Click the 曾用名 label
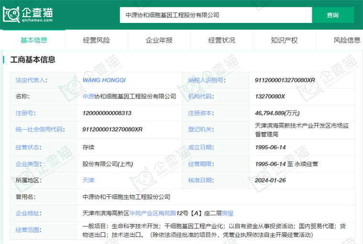Viewport: 363px width, 244px height. (25, 197)
